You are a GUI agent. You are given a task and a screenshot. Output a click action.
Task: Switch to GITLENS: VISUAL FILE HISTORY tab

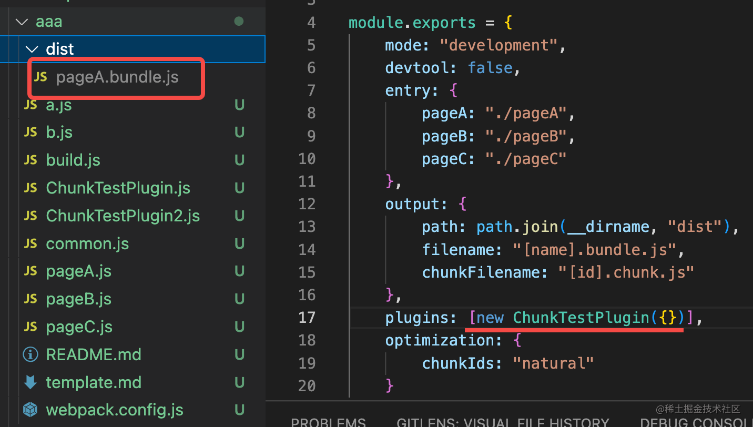tap(503, 422)
